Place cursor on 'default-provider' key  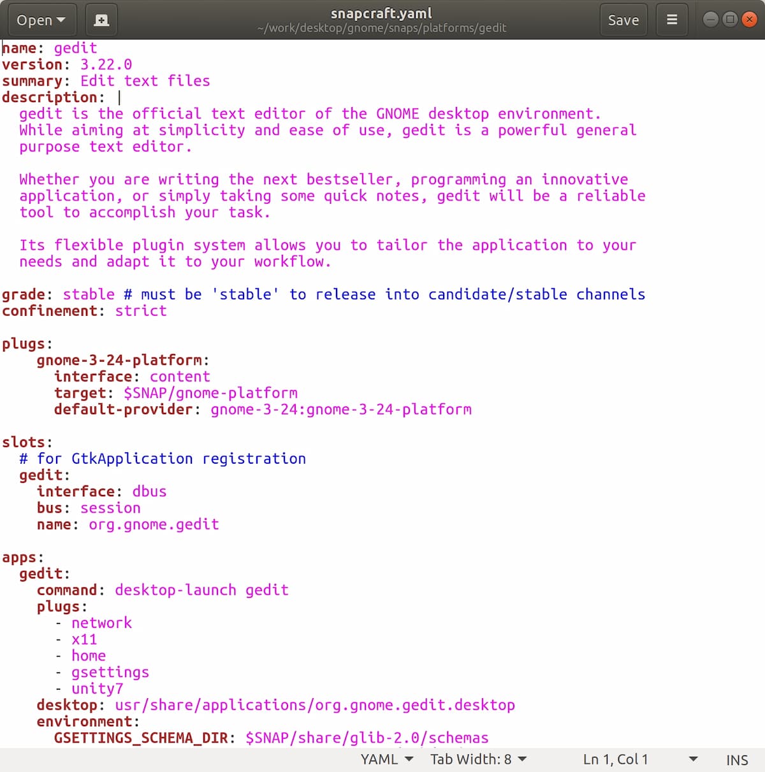tap(123, 410)
